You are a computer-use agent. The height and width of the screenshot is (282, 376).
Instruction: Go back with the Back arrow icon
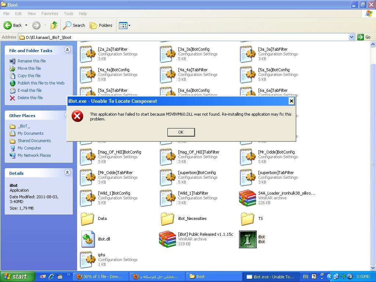click(x=8, y=25)
